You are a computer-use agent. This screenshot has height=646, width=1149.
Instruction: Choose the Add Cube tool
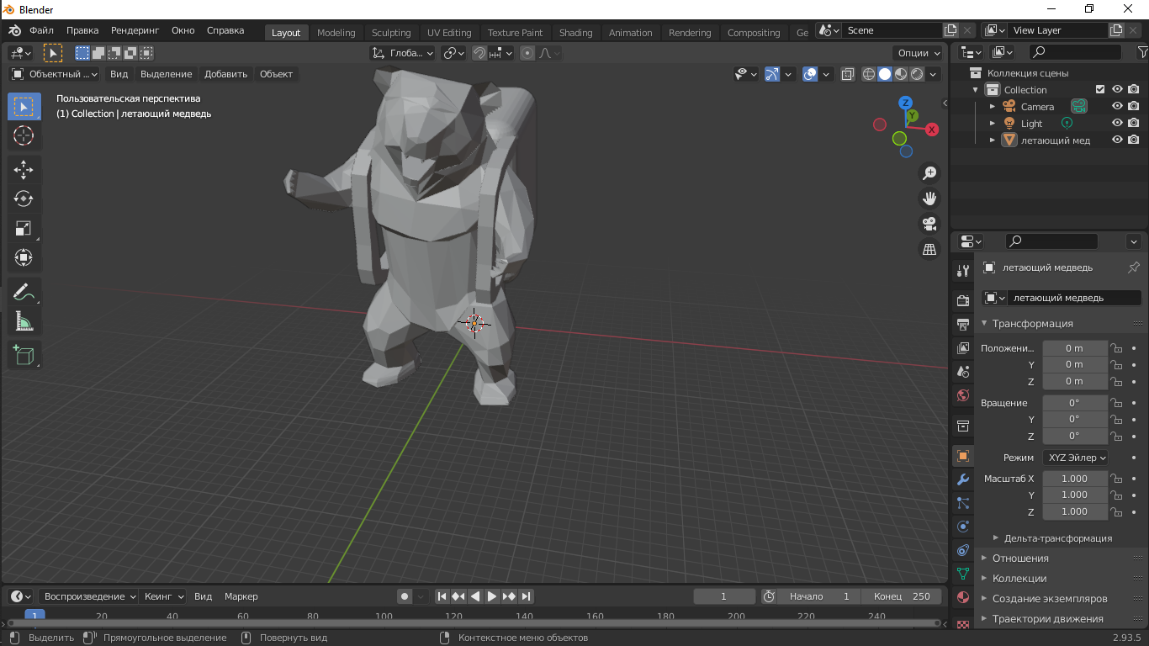click(x=24, y=354)
